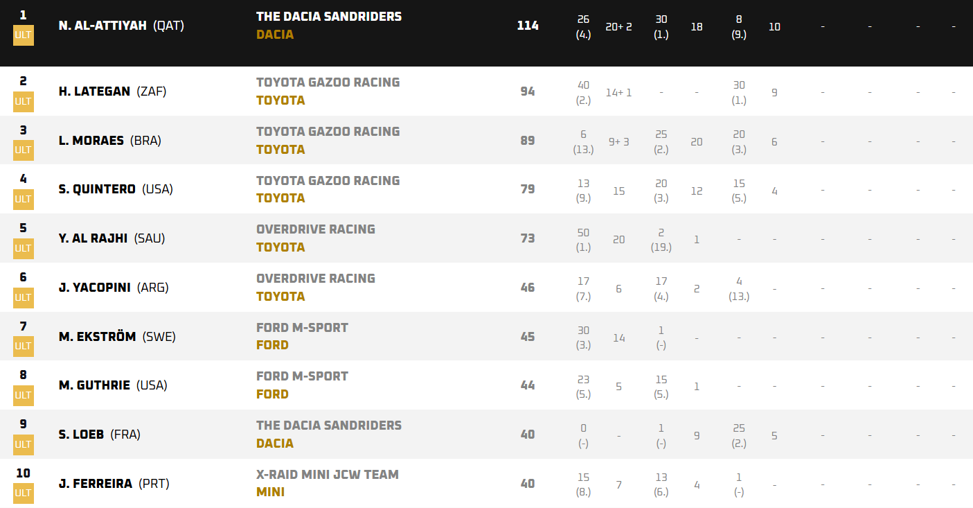The image size is (973, 508).
Task: Select driver name L. MORAES
Action: click(91, 141)
